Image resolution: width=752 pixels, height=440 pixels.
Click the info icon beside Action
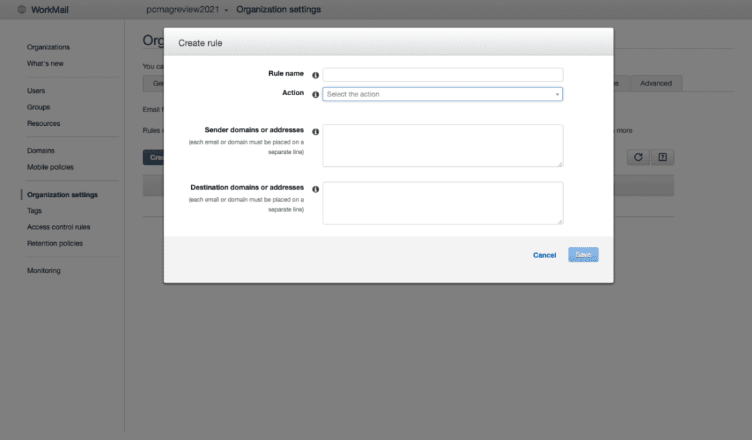316,94
